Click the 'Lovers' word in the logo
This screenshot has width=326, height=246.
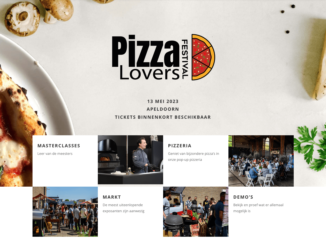coord(150,73)
